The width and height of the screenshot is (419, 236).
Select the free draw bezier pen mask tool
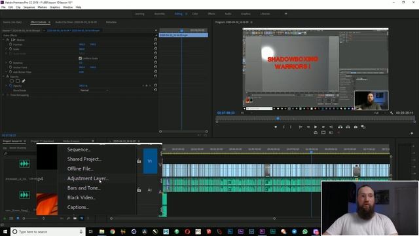24,81
